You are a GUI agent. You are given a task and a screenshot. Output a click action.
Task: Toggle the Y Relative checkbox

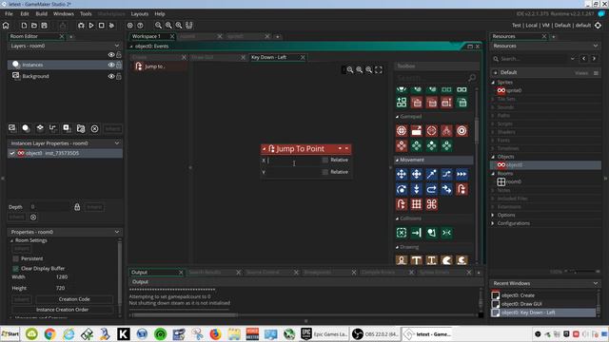click(325, 172)
